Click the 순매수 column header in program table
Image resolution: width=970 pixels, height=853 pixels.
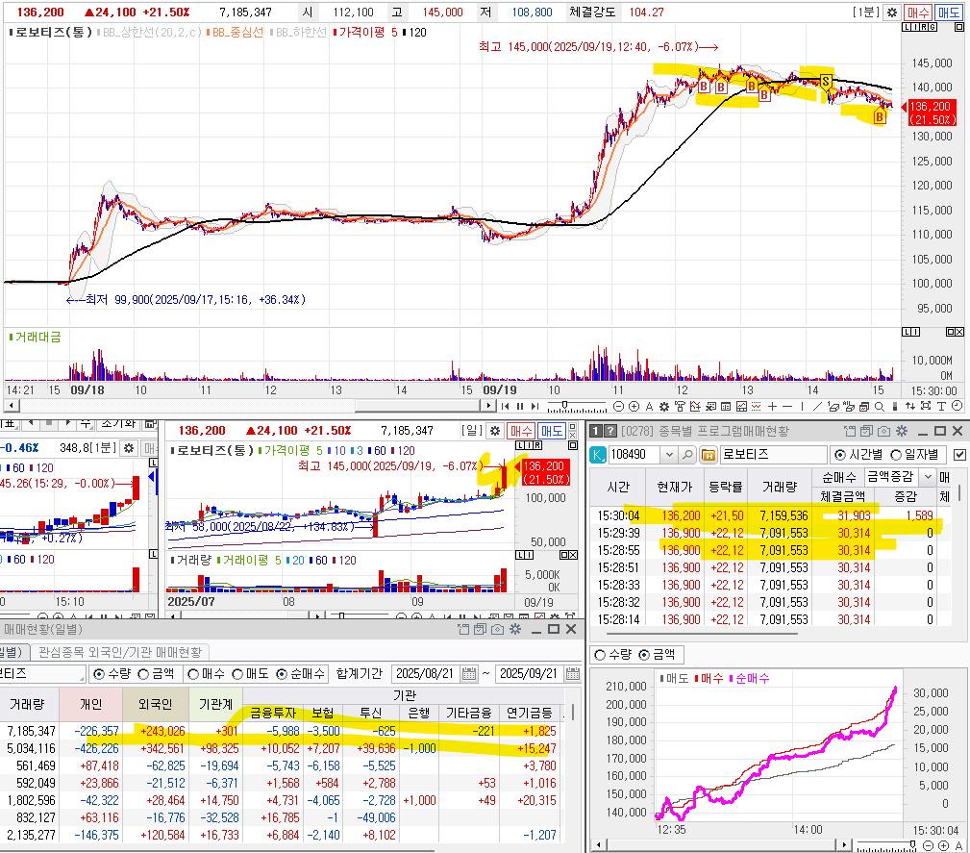[839, 477]
